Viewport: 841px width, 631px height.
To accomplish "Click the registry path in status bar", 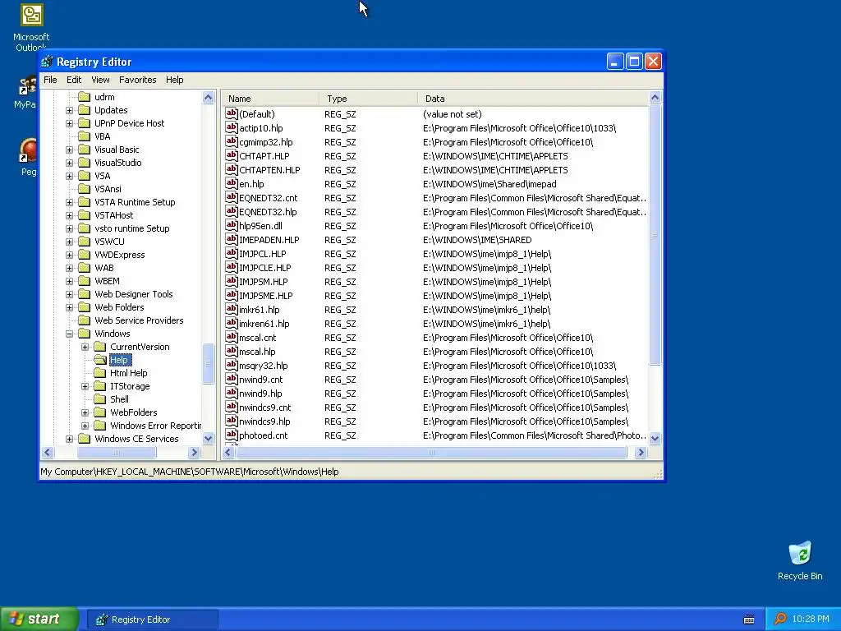I will tap(190, 472).
